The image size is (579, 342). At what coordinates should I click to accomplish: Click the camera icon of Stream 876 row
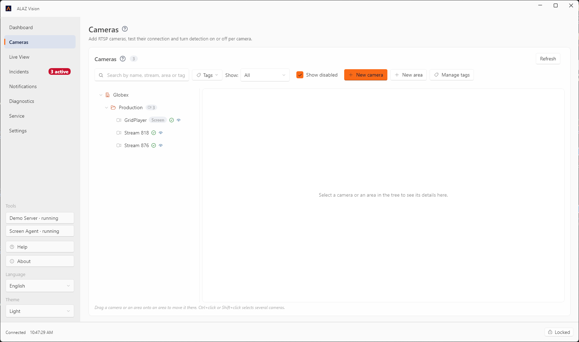pos(119,145)
